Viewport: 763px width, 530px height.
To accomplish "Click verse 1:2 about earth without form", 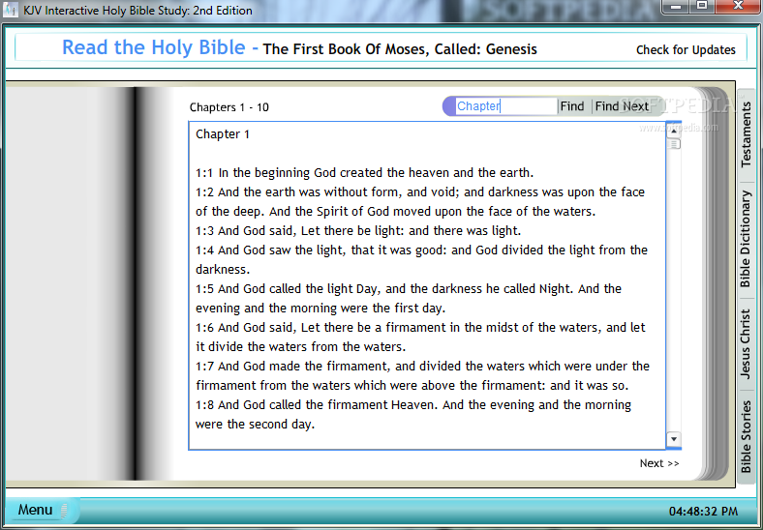I will point(420,202).
